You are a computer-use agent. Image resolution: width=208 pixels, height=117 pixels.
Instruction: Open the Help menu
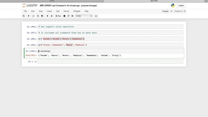pos(86,11)
